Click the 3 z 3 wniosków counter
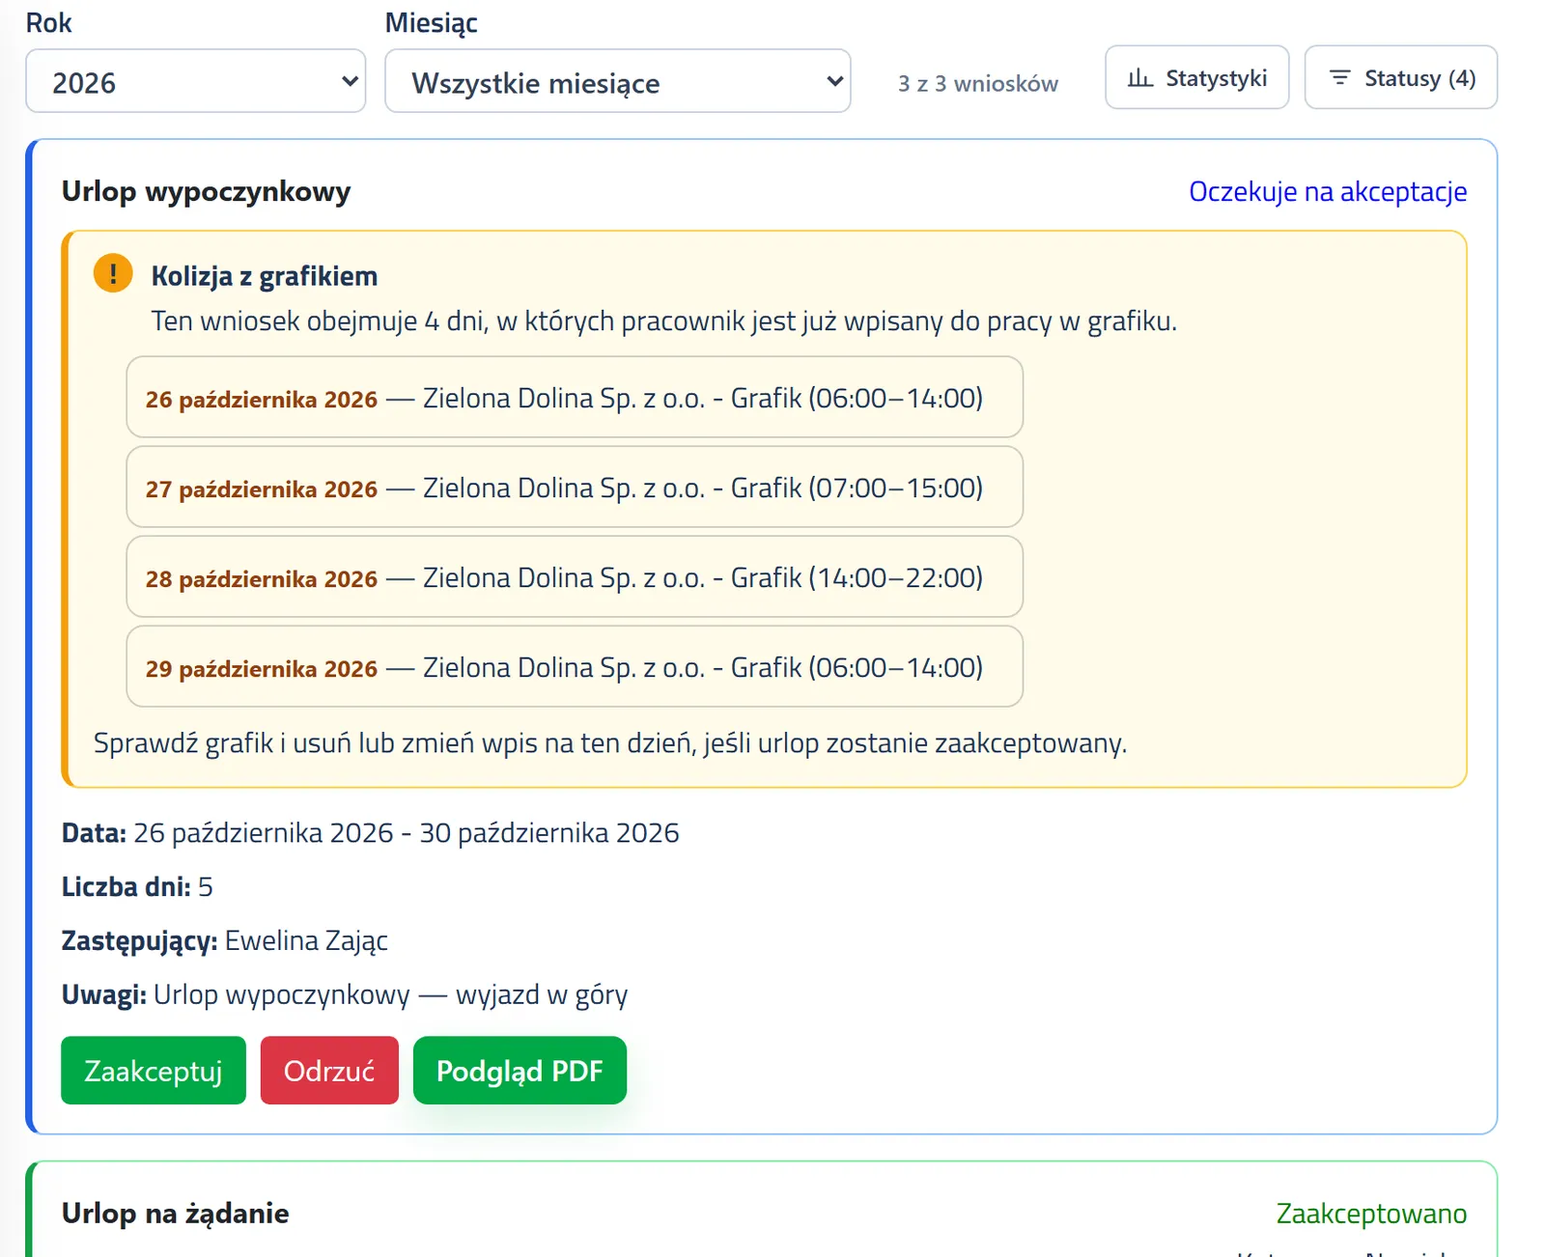 click(x=978, y=83)
